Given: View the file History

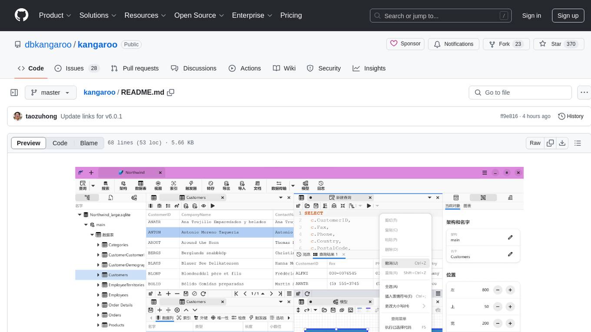Looking at the screenshot, I should click(571, 116).
